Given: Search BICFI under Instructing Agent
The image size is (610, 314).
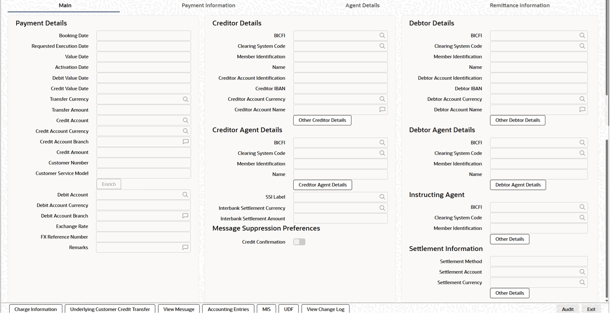Looking at the screenshot, I should 582,207.
